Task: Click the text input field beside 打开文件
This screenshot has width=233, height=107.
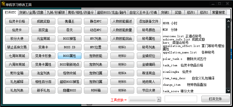Action: (x=181, y=99)
